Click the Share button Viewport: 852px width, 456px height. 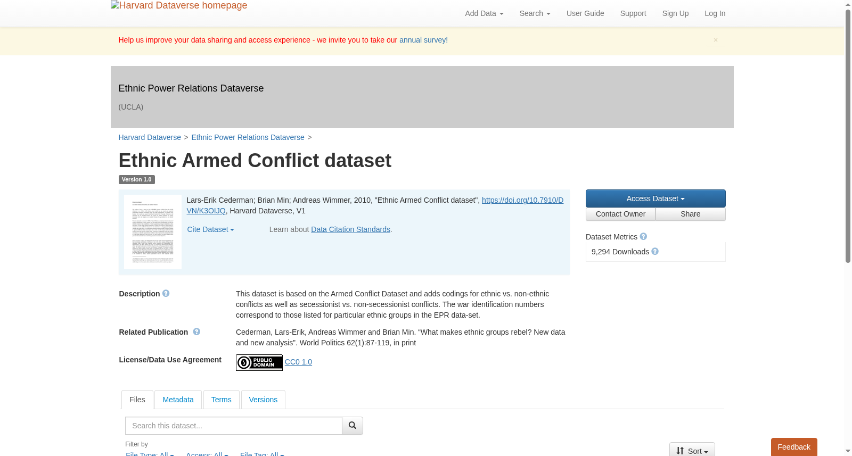691,214
